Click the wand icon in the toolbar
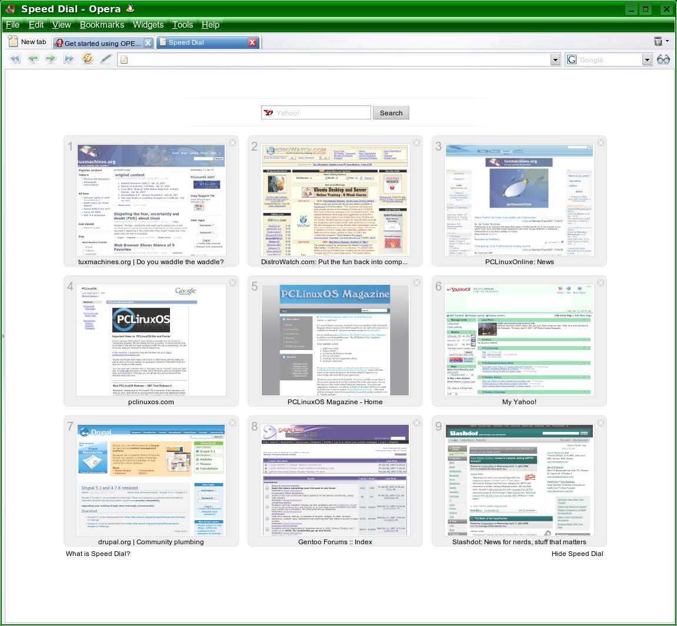 tap(105, 59)
